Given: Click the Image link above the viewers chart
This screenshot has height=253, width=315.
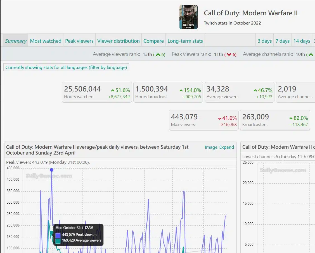Looking at the screenshot, I should point(211,147).
